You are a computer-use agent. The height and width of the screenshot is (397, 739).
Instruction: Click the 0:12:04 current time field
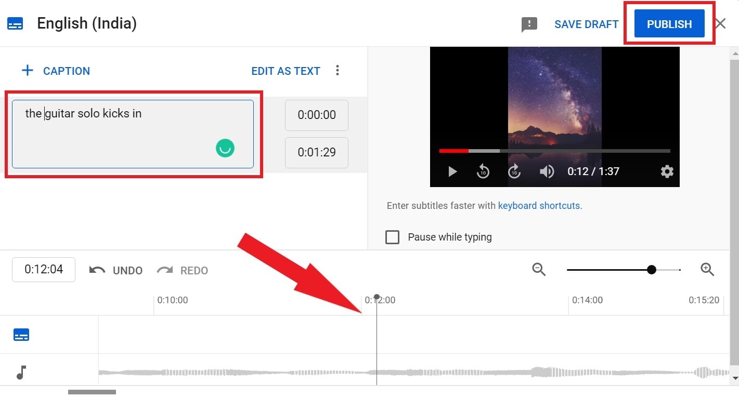click(x=44, y=269)
